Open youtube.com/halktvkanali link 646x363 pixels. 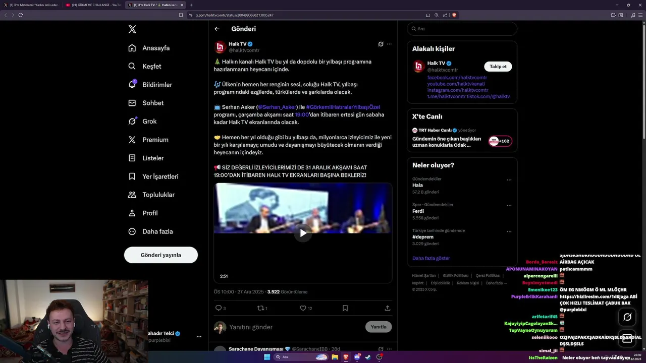pyautogui.click(x=456, y=84)
